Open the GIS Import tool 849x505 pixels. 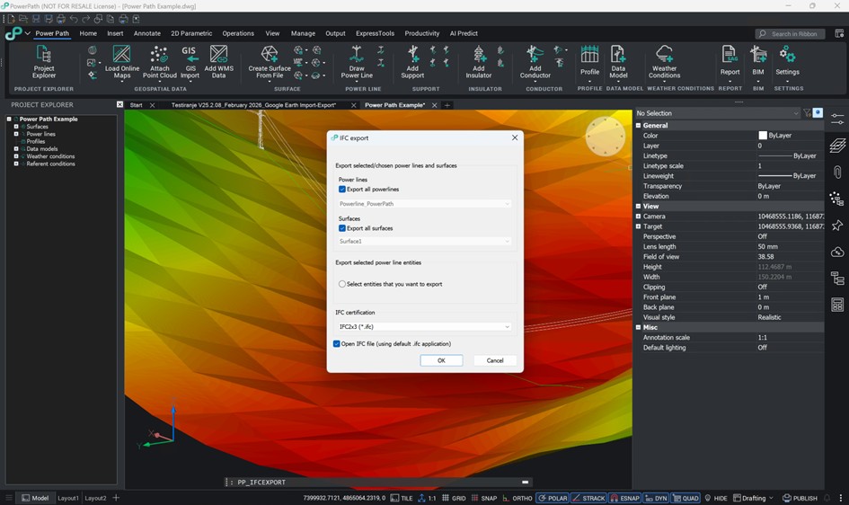tap(189, 61)
